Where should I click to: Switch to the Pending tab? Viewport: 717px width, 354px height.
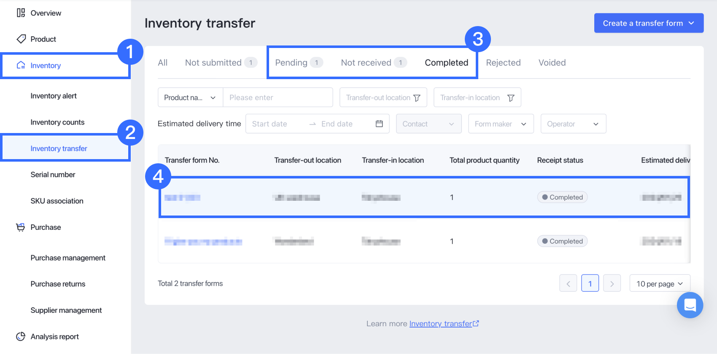click(x=291, y=63)
